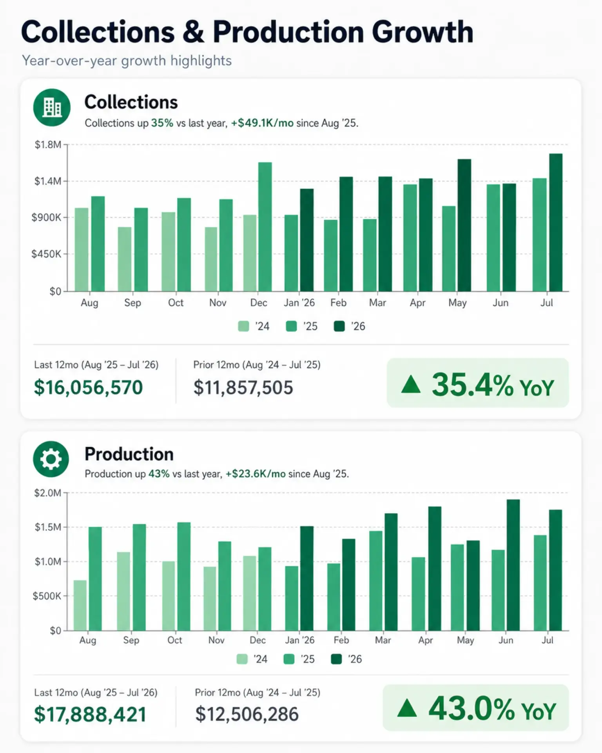Click the Production gear icon
Image resolution: width=602 pixels, height=753 pixels.
coord(51,459)
